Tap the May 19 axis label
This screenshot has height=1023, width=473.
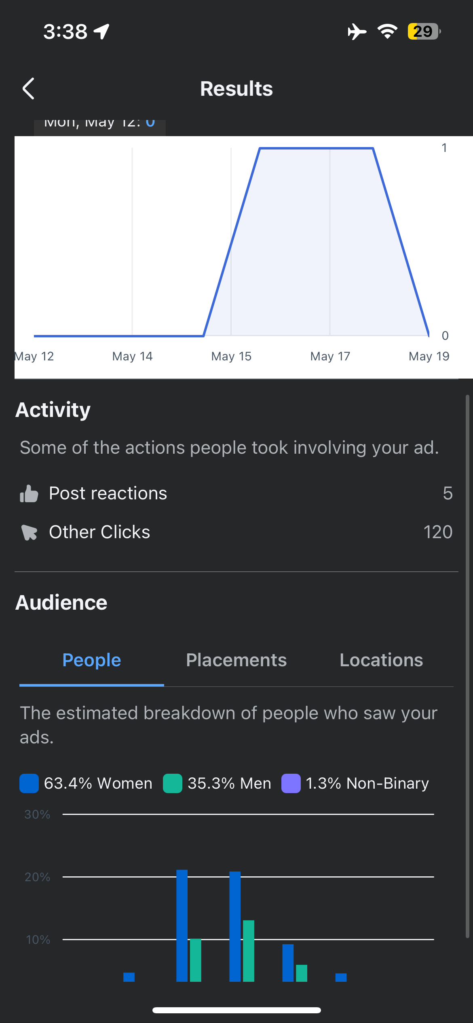click(x=429, y=356)
